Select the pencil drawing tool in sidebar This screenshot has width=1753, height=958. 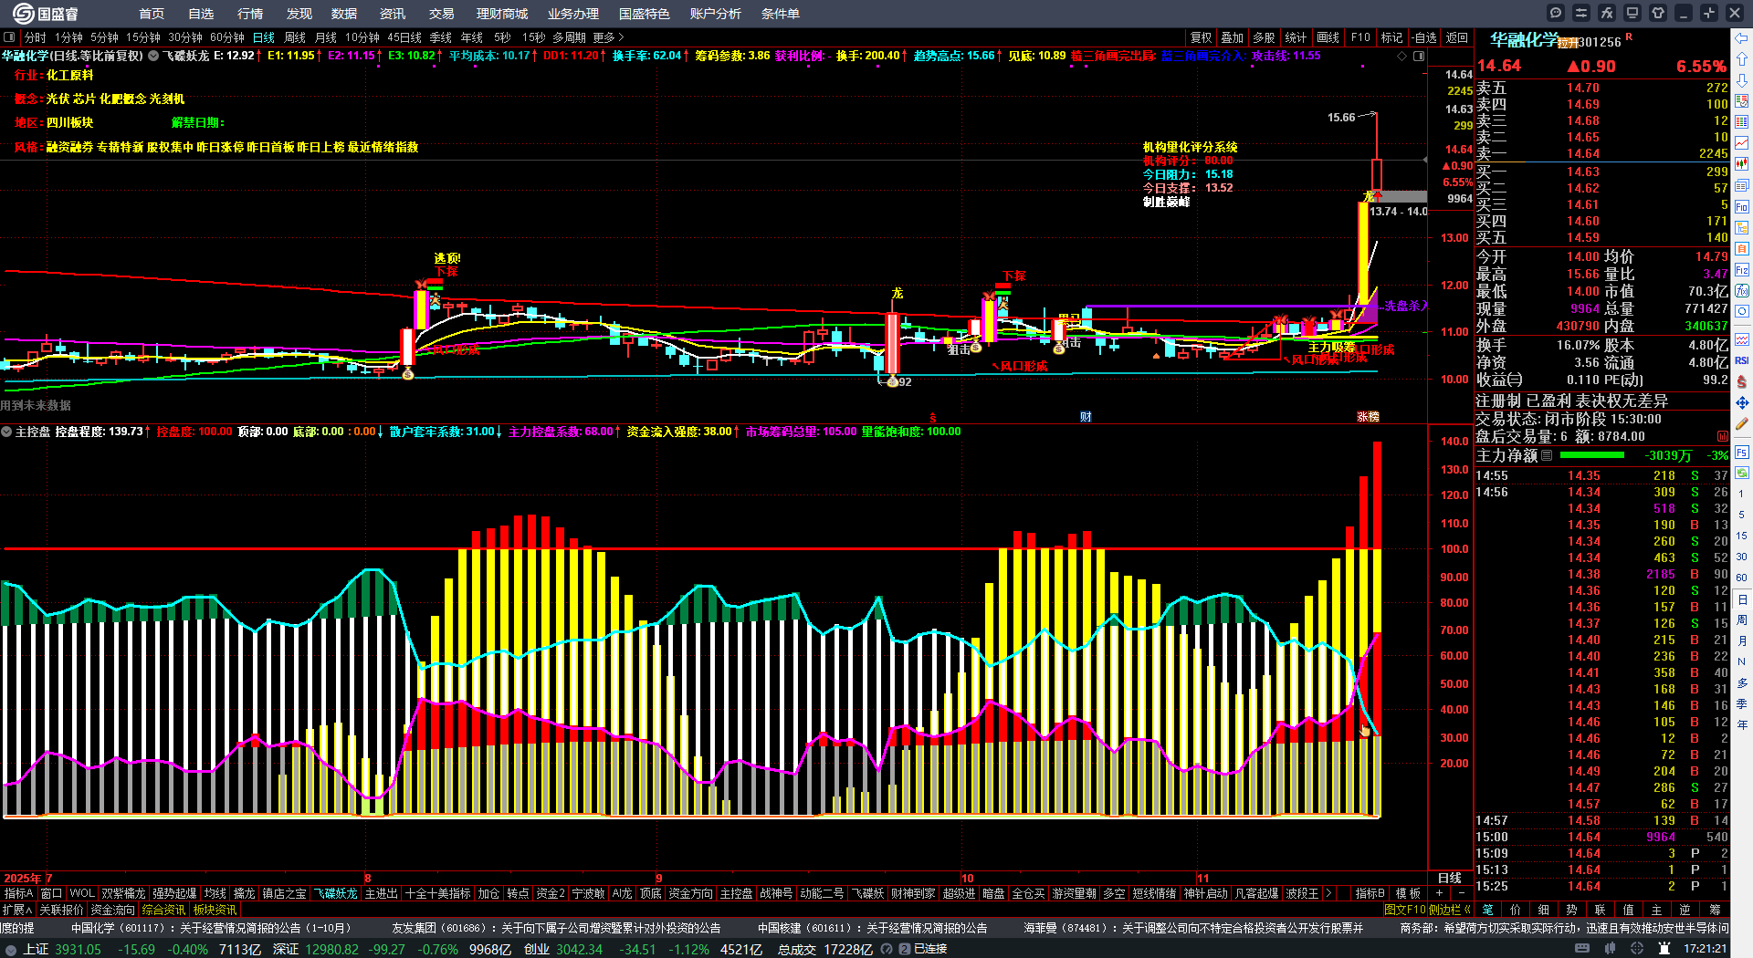pos(1742,424)
